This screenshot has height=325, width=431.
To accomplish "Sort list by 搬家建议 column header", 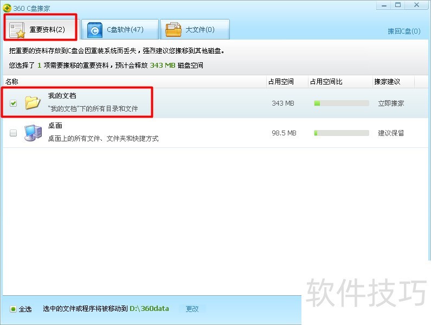I will (387, 82).
